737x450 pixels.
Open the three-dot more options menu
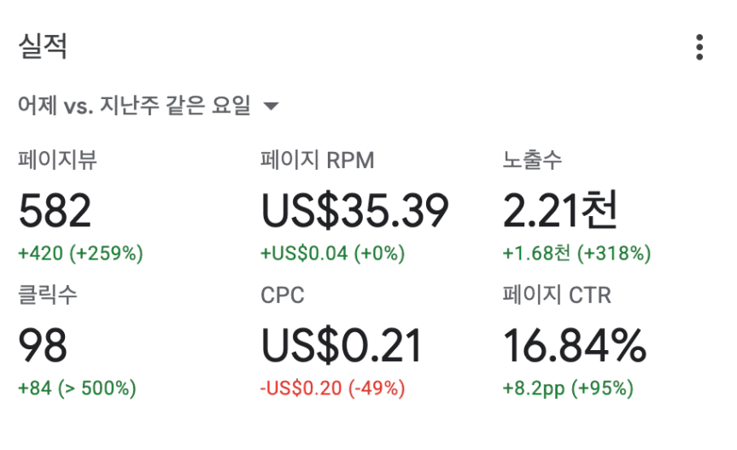click(x=699, y=47)
